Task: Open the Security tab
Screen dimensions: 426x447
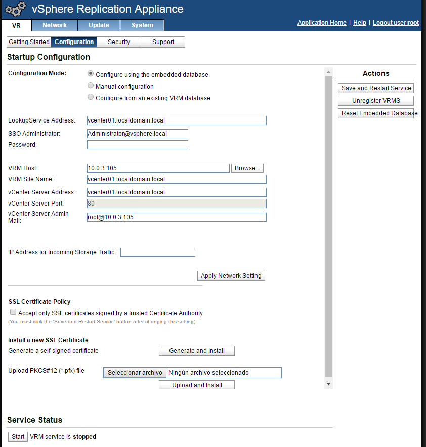Action: pyautogui.click(x=118, y=42)
